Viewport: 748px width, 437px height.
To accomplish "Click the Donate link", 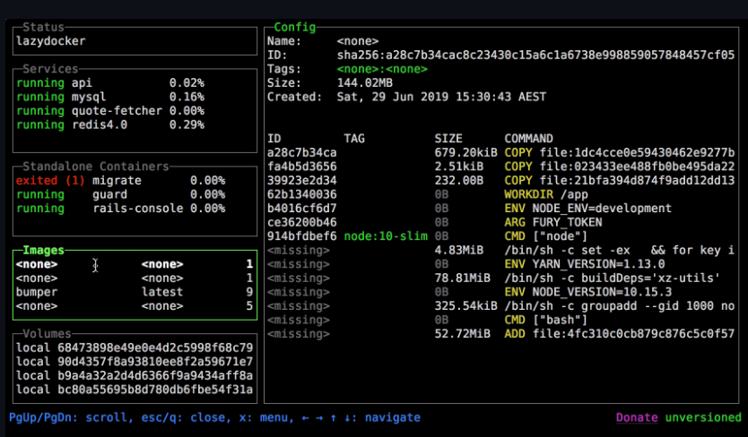I will (637, 417).
